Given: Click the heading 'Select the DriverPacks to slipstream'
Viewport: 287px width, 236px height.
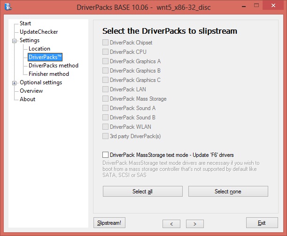Looking at the screenshot, I should click(x=170, y=31).
